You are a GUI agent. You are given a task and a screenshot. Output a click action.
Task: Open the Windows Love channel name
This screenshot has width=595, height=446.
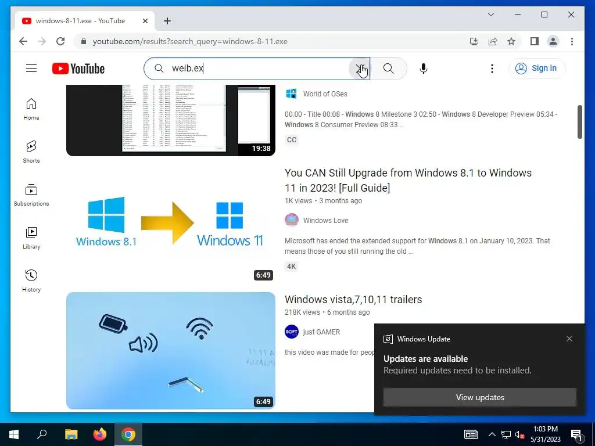point(325,220)
